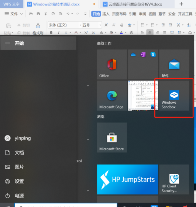Open the WPS 文字 home tab
This screenshot has width=196, height=207.
tap(11, 4)
